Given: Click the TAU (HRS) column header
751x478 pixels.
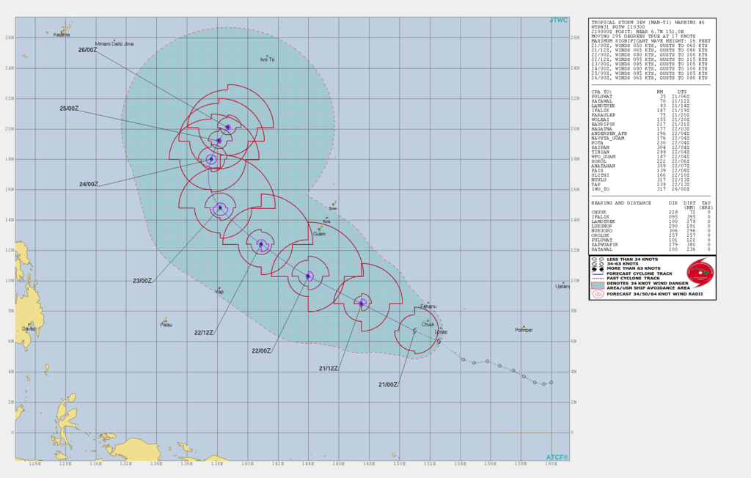Looking at the screenshot, I should click(x=706, y=205).
